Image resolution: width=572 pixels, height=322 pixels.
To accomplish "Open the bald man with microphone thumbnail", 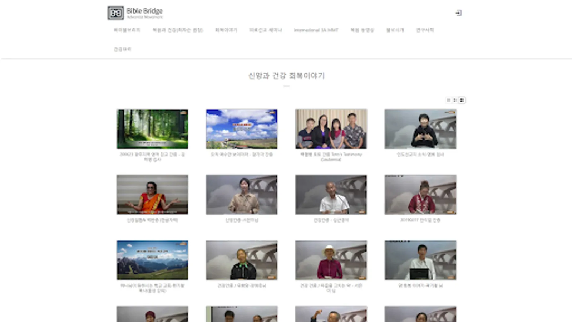I will tap(331, 195).
